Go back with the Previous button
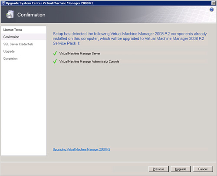Viewport: 217px width, 176px height. [x=158, y=169]
